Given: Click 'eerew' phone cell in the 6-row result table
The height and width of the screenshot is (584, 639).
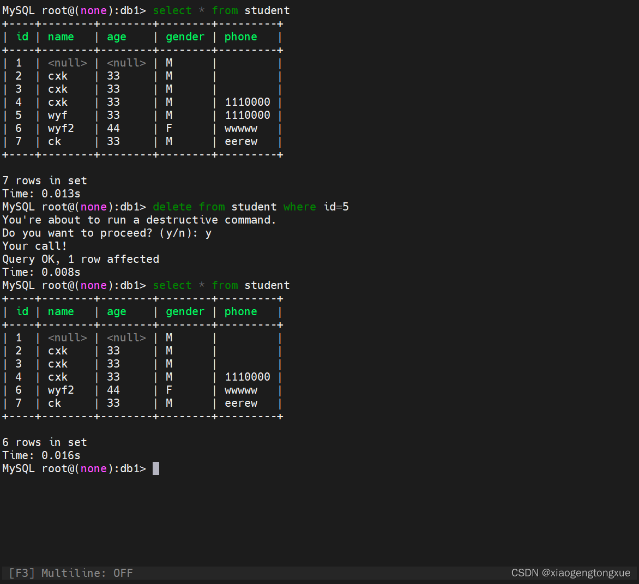Looking at the screenshot, I should (x=241, y=403).
